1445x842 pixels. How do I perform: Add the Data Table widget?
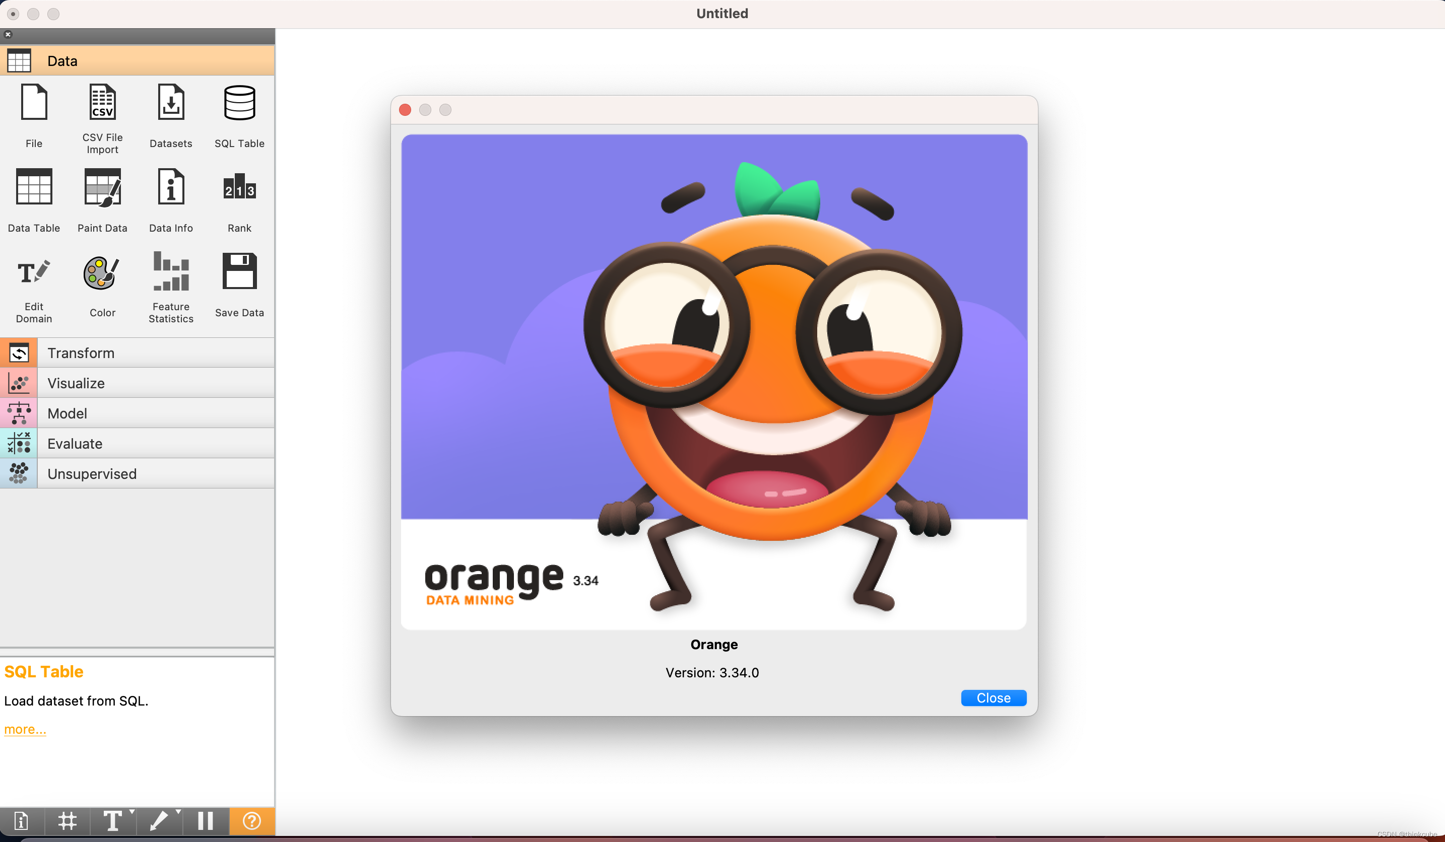pyautogui.click(x=34, y=199)
